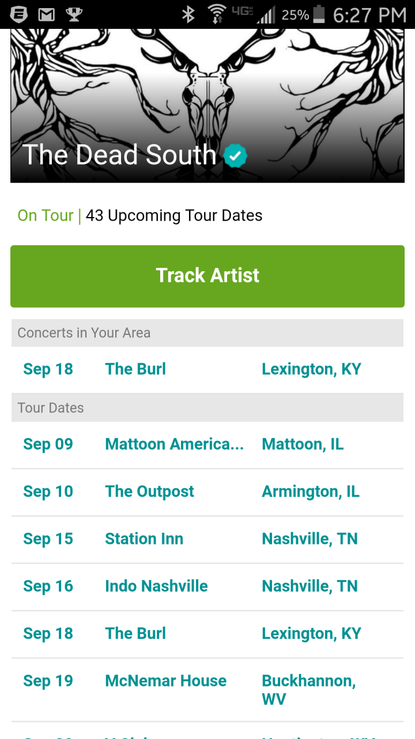This screenshot has width=415, height=739.
Task: Select The Outpost venue on Sep 10
Action: pos(149,491)
